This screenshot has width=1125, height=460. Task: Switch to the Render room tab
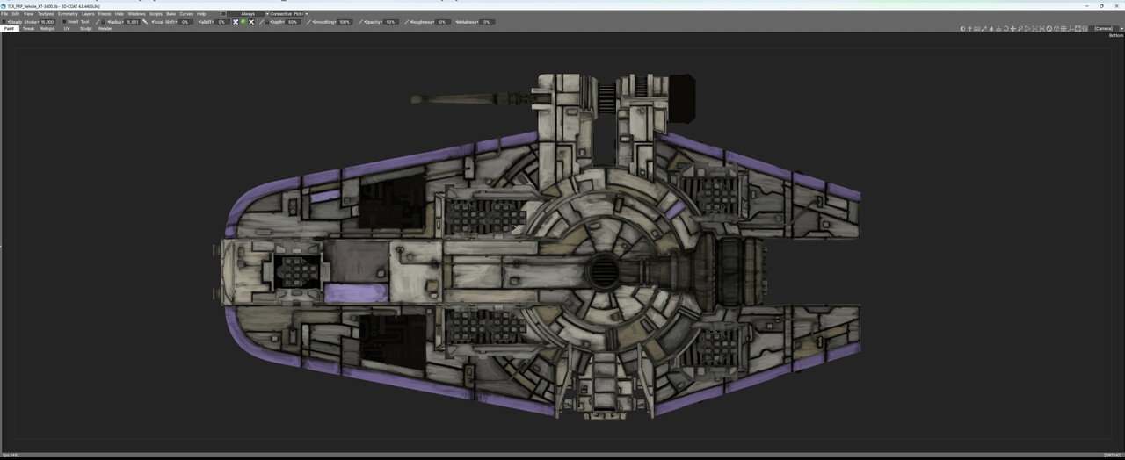pos(105,28)
